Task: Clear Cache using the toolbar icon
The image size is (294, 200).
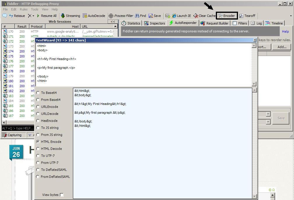Action: click(205, 16)
